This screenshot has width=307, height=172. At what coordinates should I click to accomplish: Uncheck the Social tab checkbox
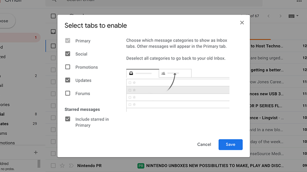click(68, 54)
